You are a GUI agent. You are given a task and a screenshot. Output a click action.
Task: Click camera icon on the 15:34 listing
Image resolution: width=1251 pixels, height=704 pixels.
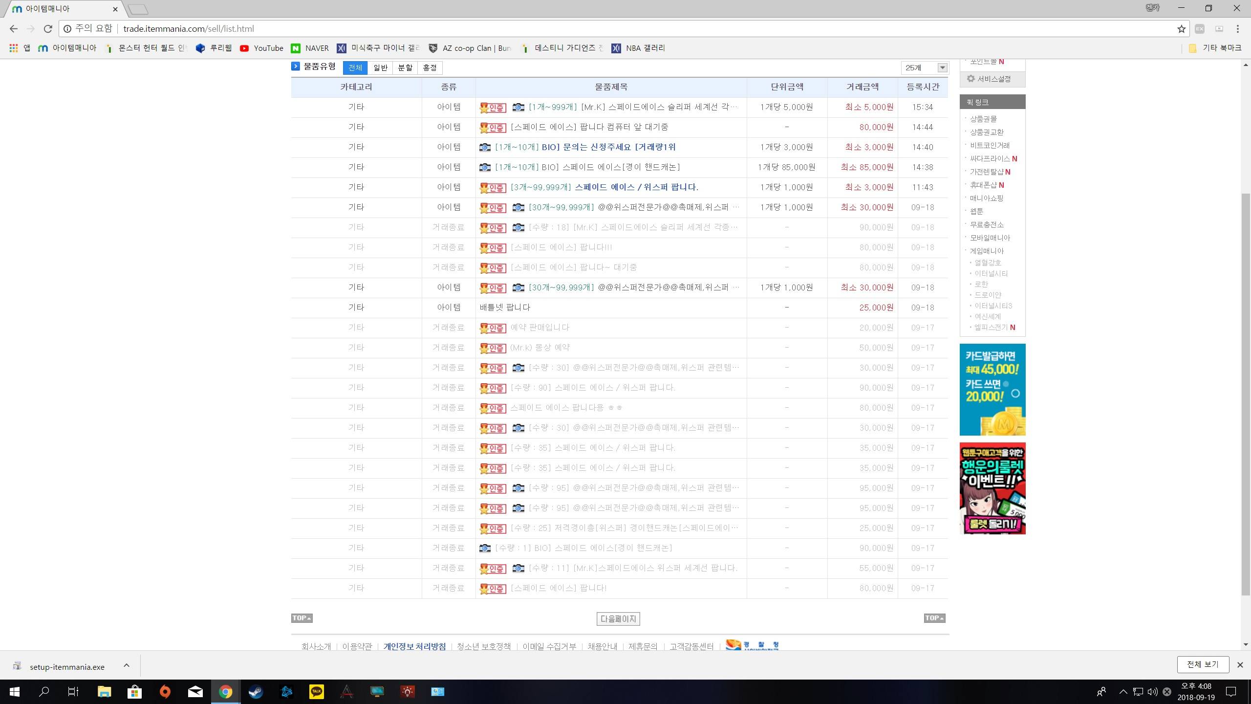pyautogui.click(x=518, y=108)
